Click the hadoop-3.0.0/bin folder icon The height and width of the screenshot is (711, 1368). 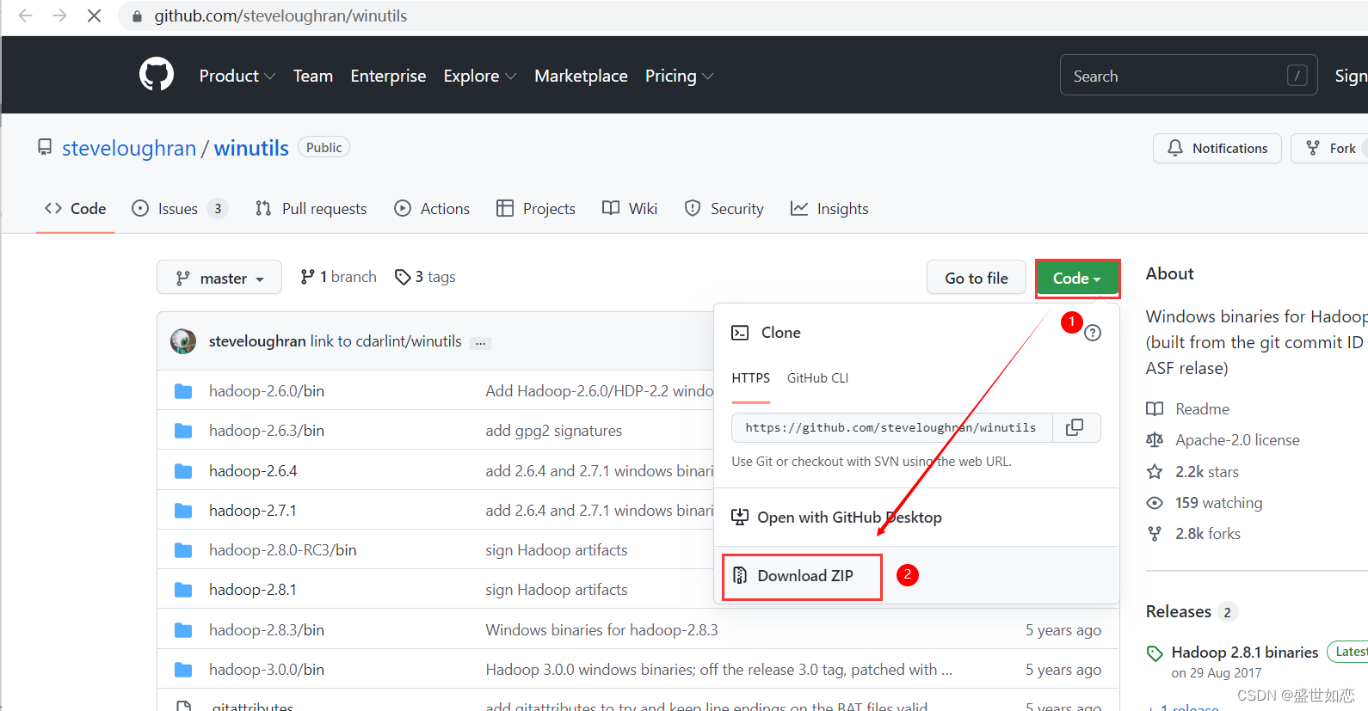click(183, 670)
